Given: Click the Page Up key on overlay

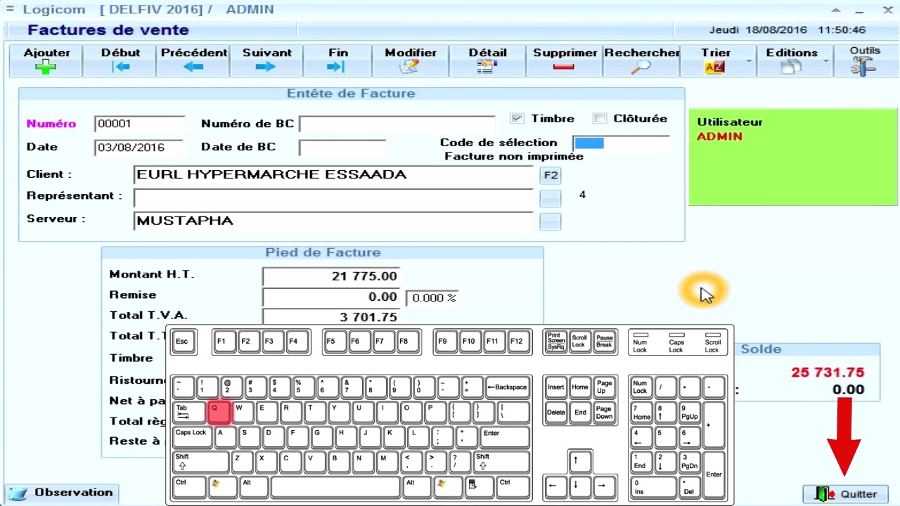Looking at the screenshot, I should tap(604, 387).
